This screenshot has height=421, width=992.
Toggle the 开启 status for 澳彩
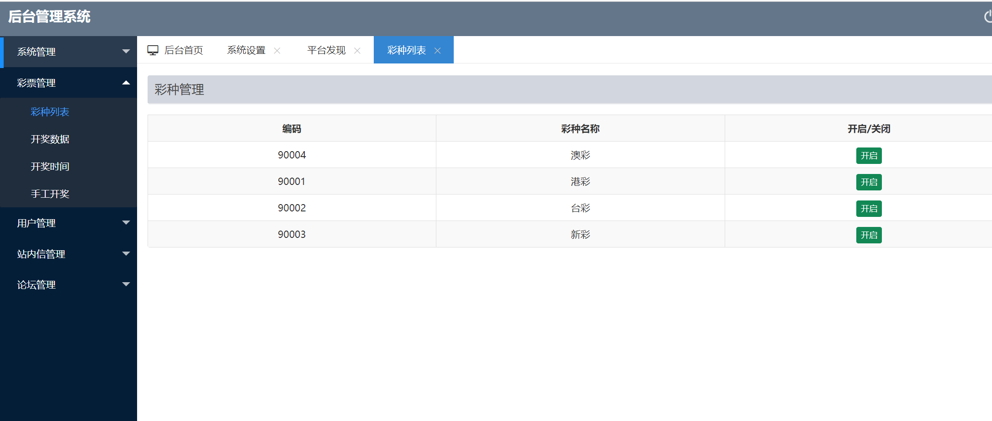pos(868,156)
